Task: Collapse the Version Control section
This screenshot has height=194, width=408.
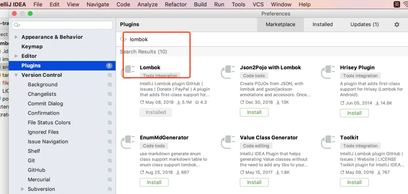Action: click(16, 75)
